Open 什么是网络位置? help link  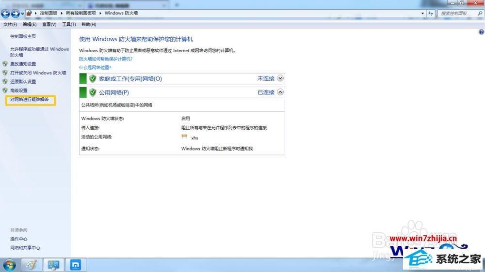(x=95, y=67)
